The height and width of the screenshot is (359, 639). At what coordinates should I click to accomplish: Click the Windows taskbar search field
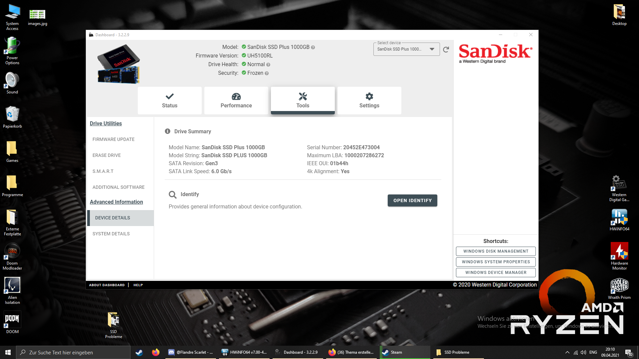(x=73, y=352)
